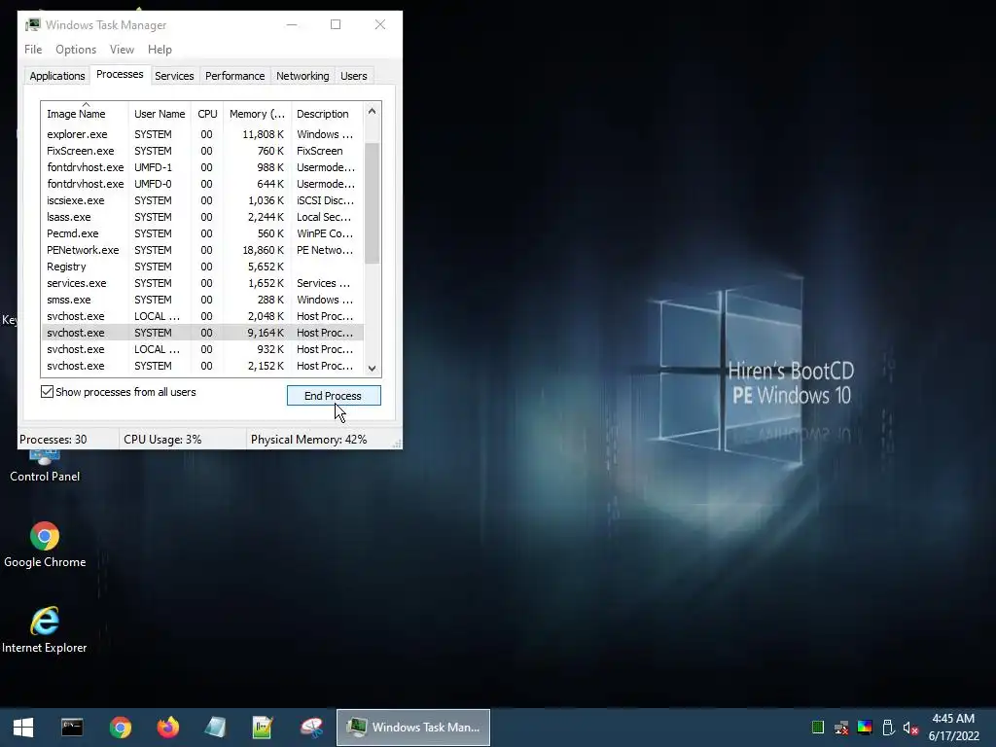This screenshot has width=996, height=747.
Task: Switch to the Applications tab
Action: click(x=57, y=76)
